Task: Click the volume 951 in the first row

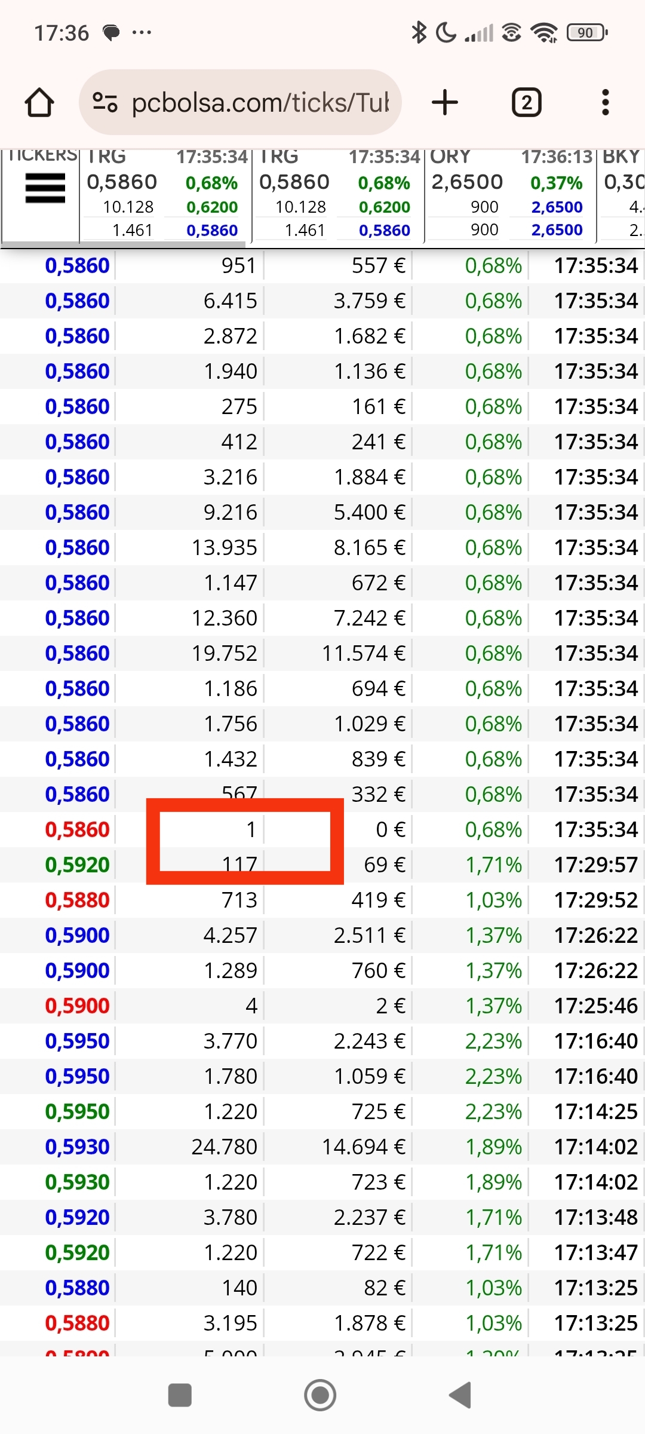Action: click(239, 265)
